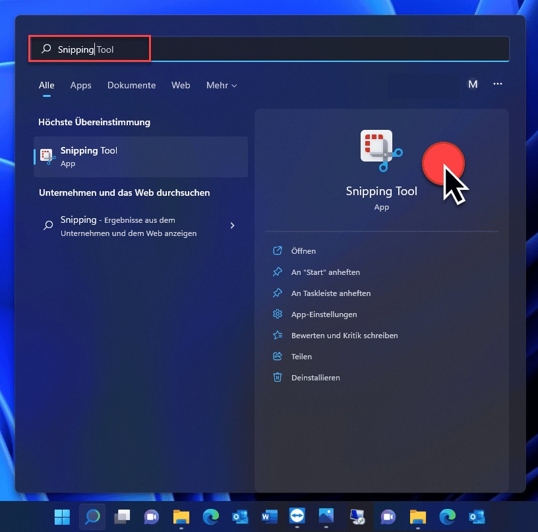Select the search magnifier in the search box
This screenshot has width=538, height=532.
[x=45, y=48]
